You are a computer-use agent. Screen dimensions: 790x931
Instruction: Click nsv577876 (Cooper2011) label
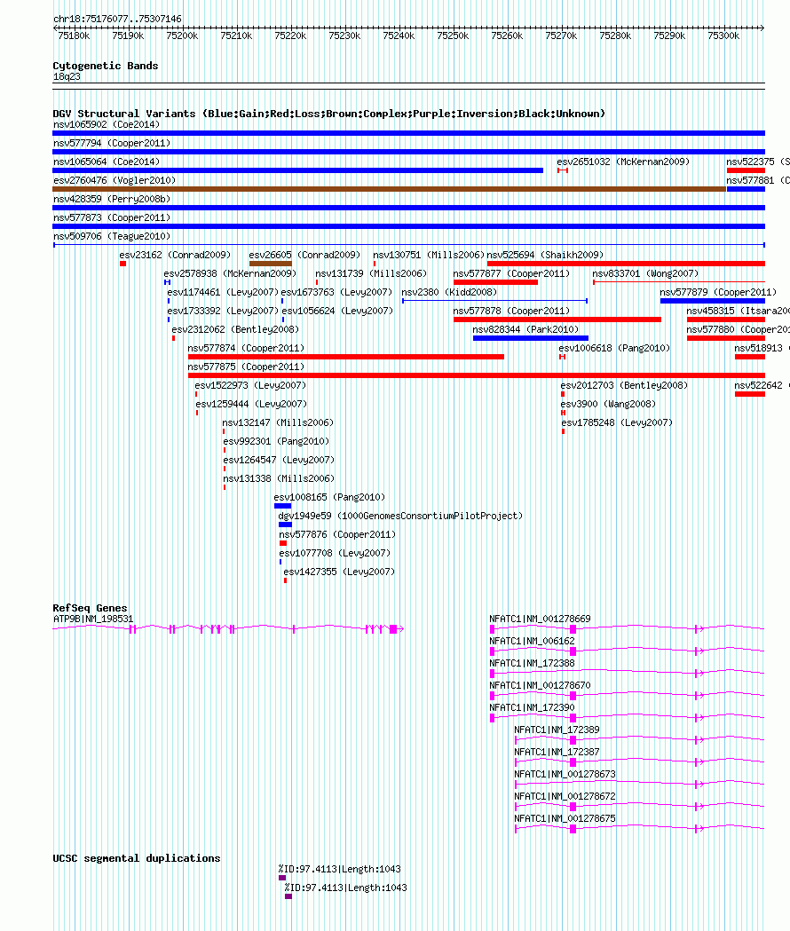[x=337, y=535]
